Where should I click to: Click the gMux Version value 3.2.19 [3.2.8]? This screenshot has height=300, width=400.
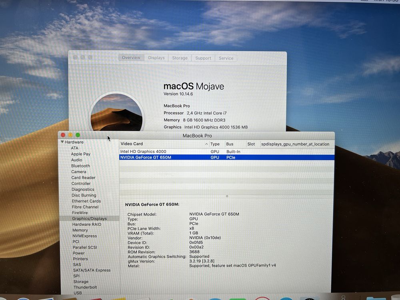coord(202,261)
